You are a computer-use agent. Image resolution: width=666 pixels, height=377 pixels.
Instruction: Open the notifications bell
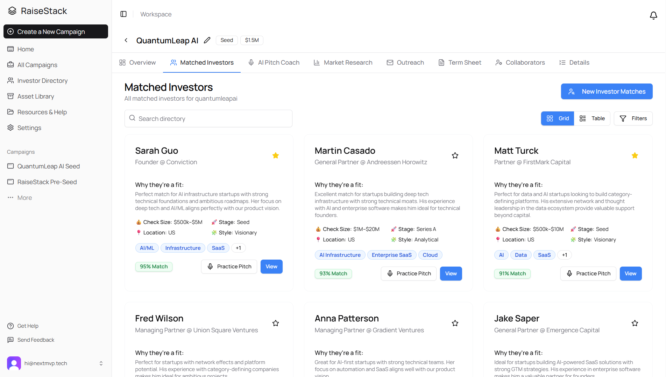tap(653, 15)
